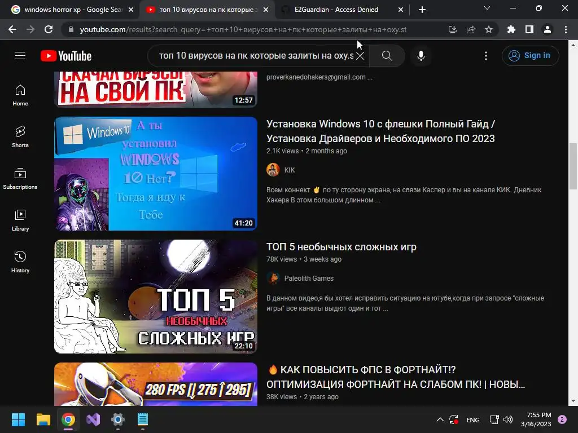Bookmark this page with star
This screenshot has width=578, height=433.
[x=489, y=29]
